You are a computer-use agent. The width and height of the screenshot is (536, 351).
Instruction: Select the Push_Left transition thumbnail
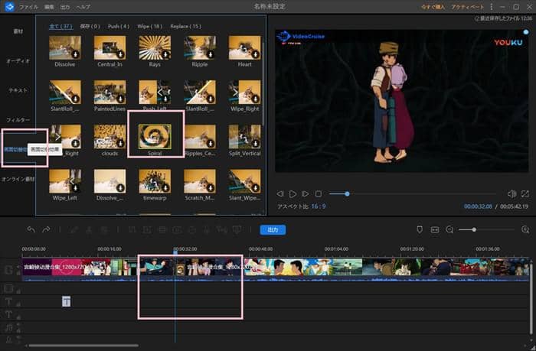tap(155, 93)
